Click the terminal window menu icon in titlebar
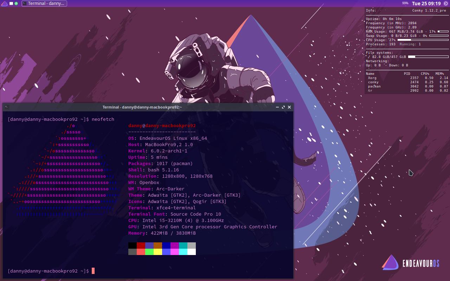Image resolution: width=450 pixels, height=281 pixels. [x=7, y=107]
